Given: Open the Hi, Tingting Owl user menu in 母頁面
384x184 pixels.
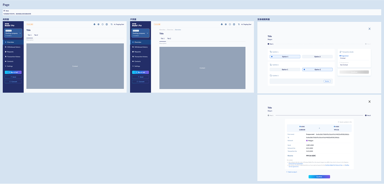Looking at the screenshot, I should coord(119,24).
